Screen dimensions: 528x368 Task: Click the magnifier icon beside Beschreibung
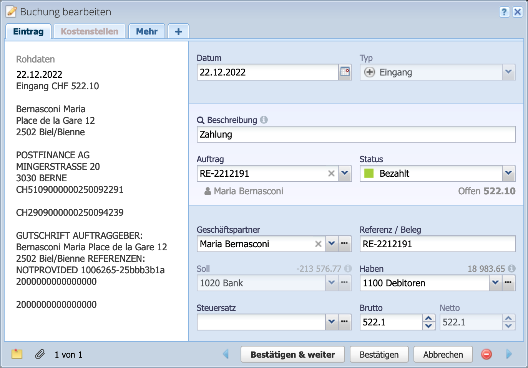pos(200,120)
